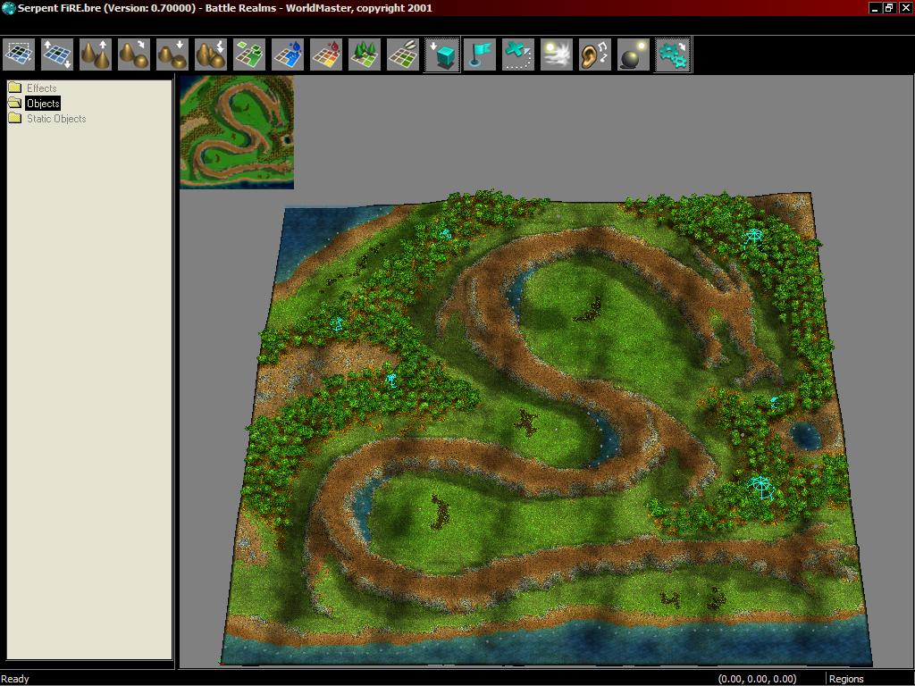Screen dimensions: 915x686
Task: Select the fire/lava tile paint tool
Action: (x=326, y=54)
